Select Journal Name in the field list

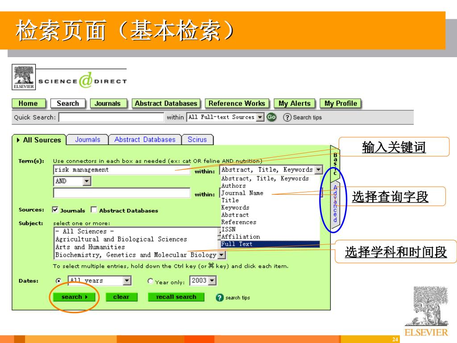pyautogui.click(x=270, y=193)
